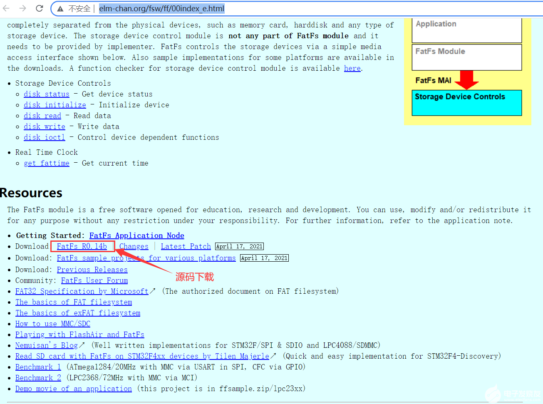The width and height of the screenshot is (543, 404).
Task: Open the Changes link
Action: (134, 246)
